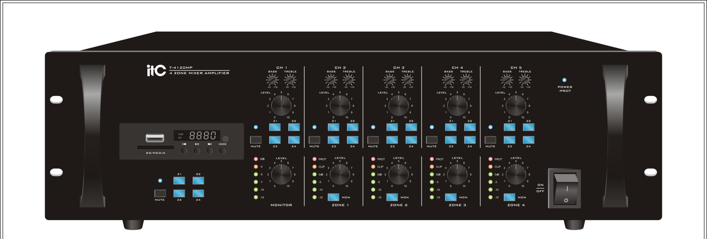Toggle Z1 zone button for CH 2
707x239 pixels.
click(x=333, y=127)
